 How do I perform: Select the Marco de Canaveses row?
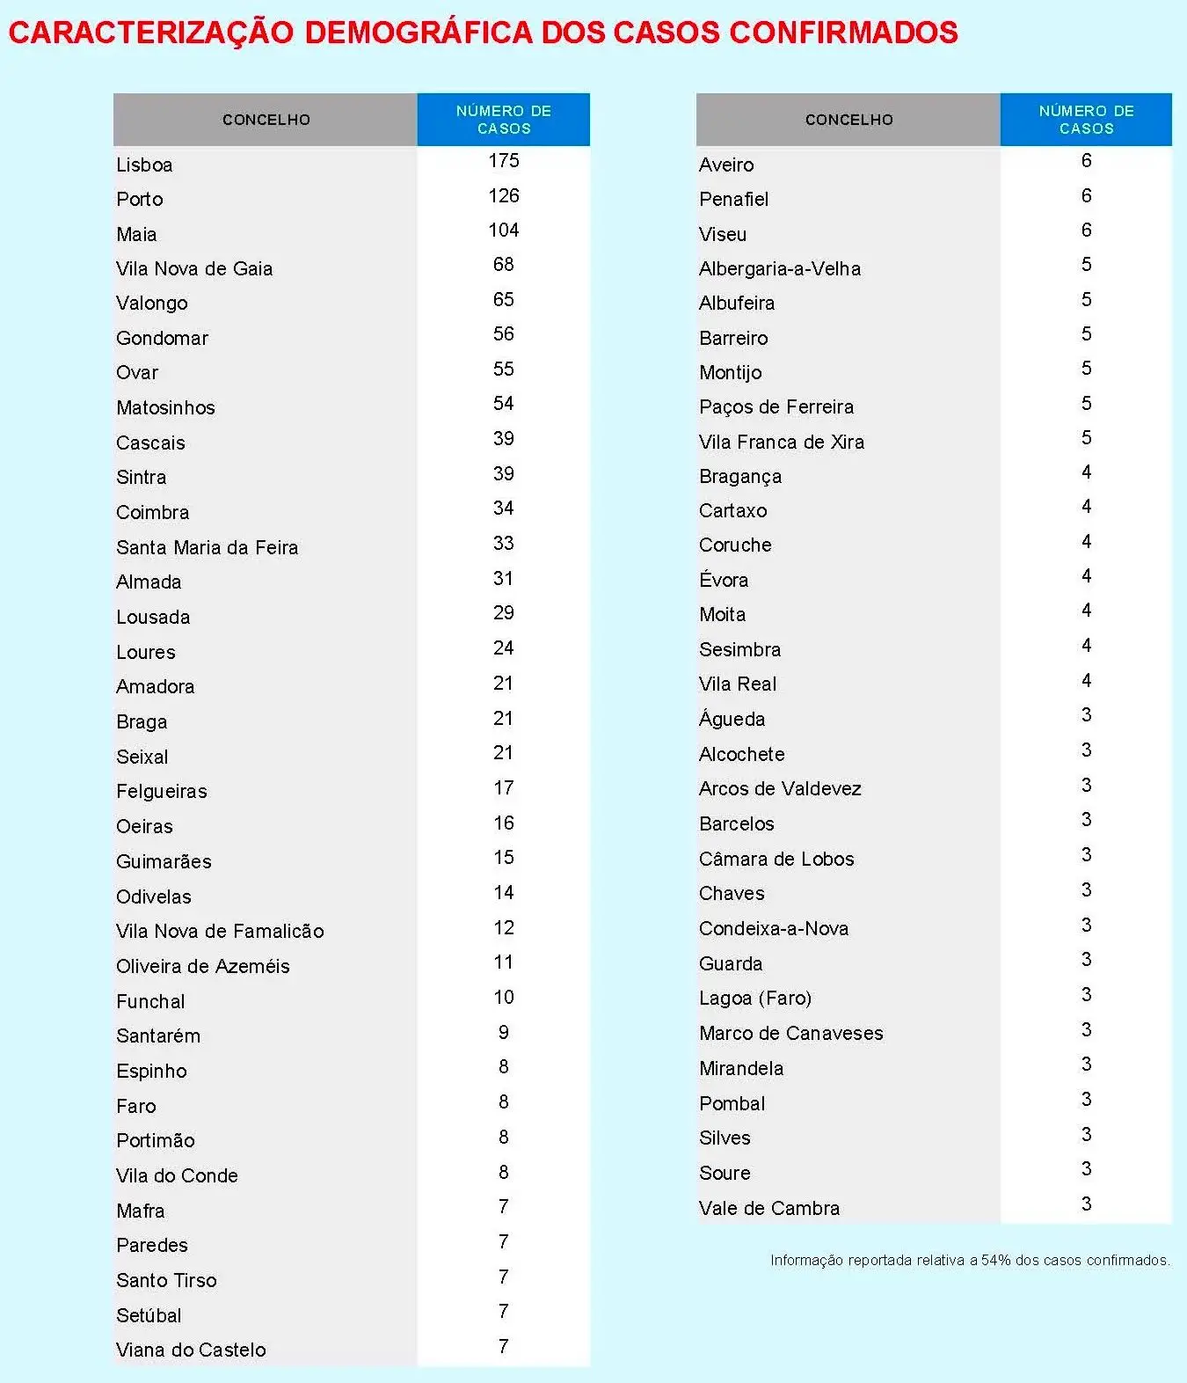791,1033
